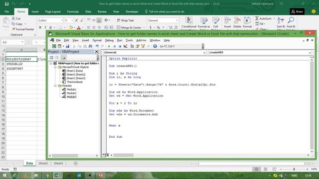Image resolution: width=319 pixels, height=179 pixels.
Task: Click the Fill Color bucket swatch
Action: 71,27
